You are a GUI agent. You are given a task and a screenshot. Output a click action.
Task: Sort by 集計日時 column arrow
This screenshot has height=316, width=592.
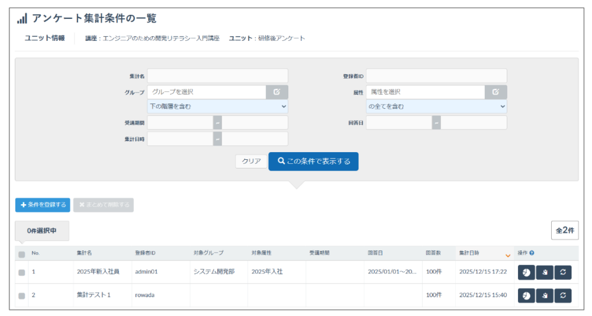point(507,255)
